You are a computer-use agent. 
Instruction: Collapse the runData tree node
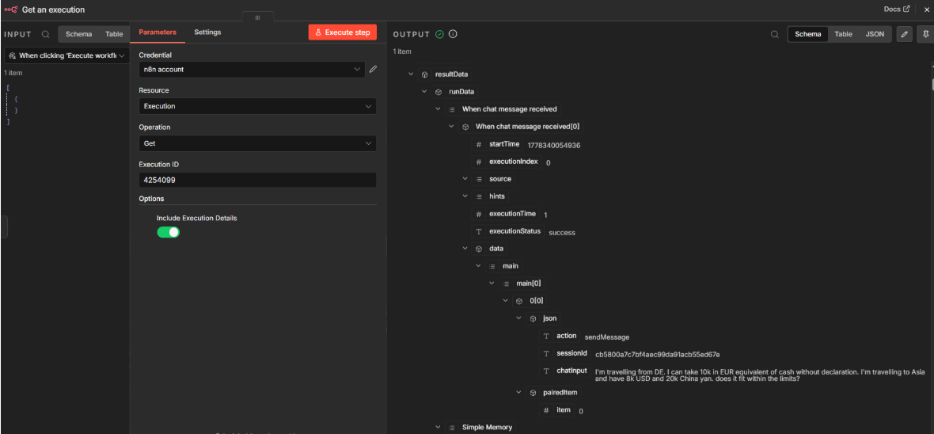[x=424, y=92]
